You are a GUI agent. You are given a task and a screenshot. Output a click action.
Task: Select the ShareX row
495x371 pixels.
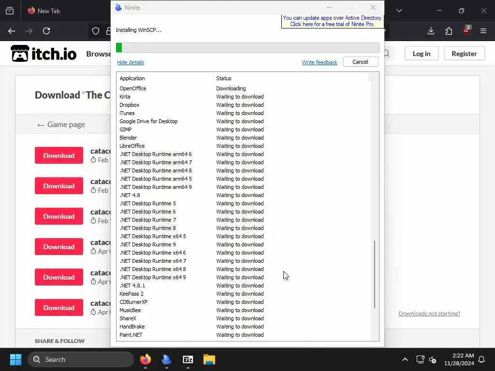point(243,318)
